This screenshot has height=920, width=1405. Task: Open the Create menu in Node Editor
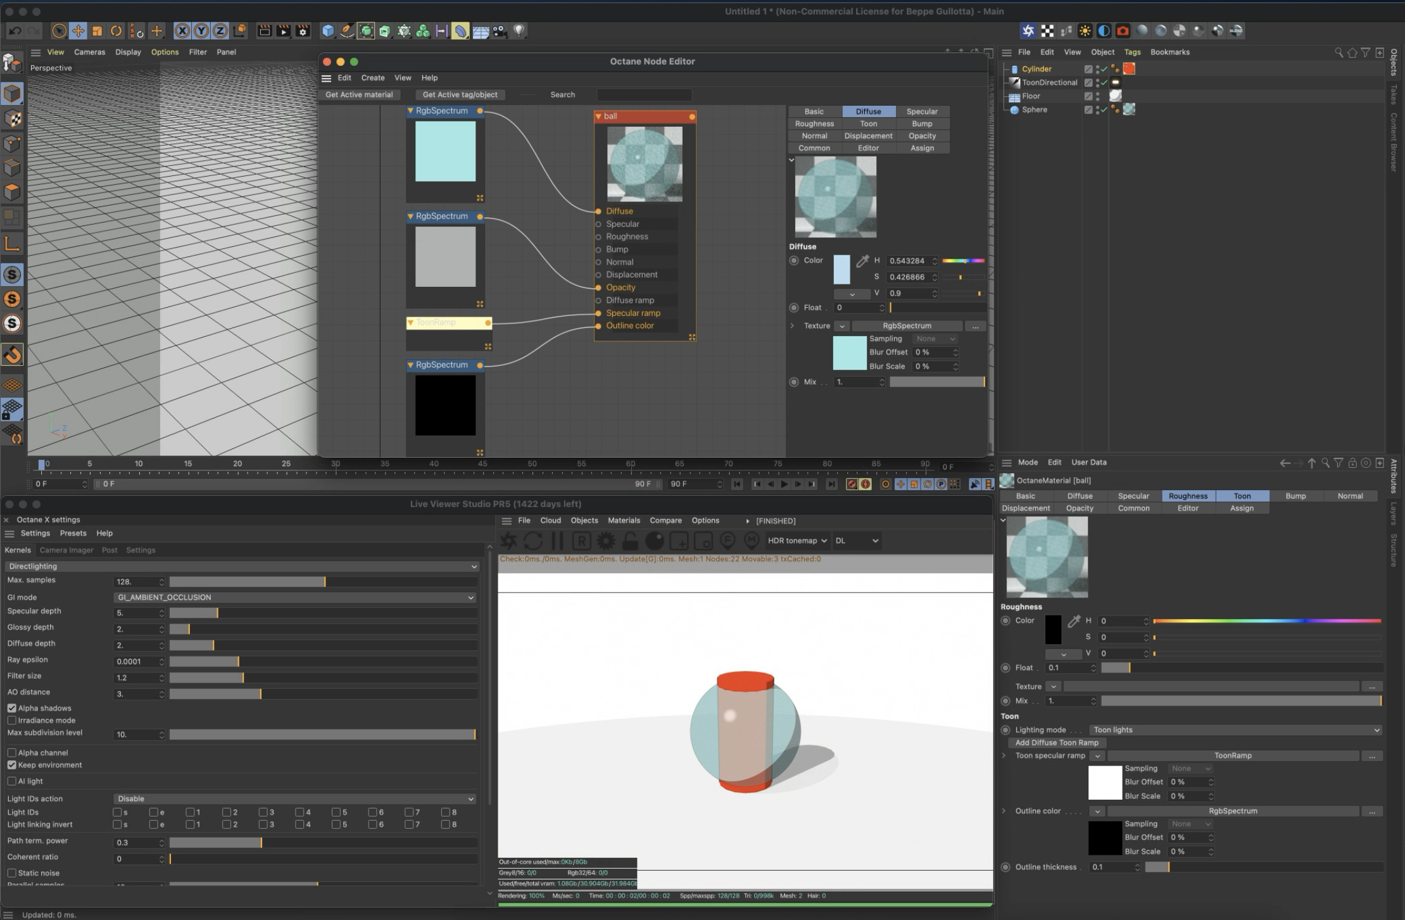coord(372,78)
